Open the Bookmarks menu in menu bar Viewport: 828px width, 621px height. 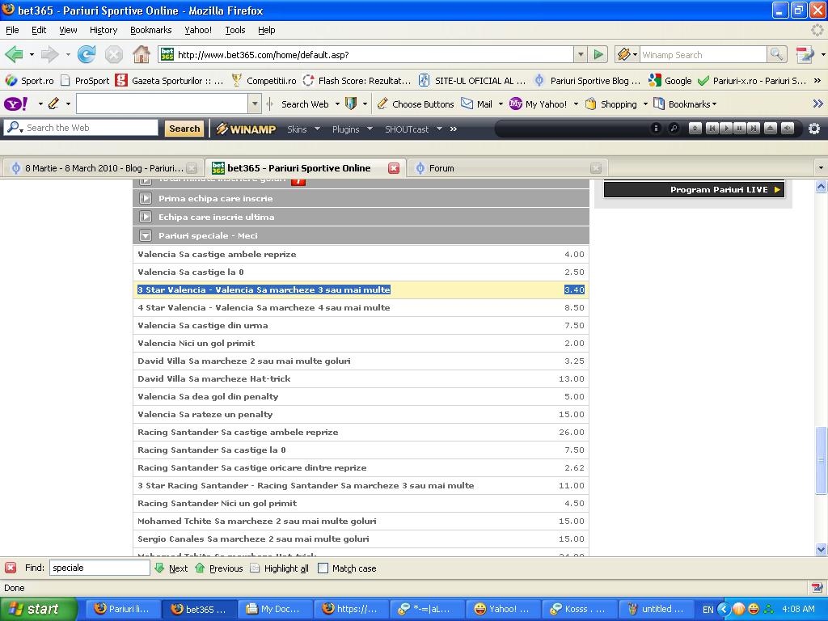pyautogui.click(x=151, y=30)
